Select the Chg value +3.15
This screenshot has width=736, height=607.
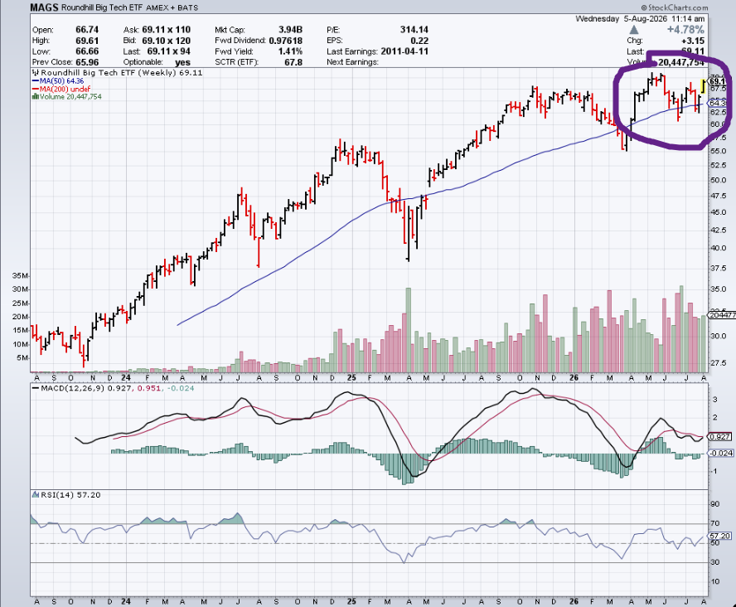(692, 41)
